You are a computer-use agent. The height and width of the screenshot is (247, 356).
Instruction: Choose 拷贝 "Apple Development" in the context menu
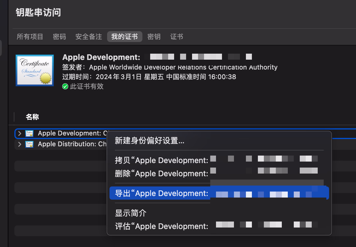pos(162,160)
